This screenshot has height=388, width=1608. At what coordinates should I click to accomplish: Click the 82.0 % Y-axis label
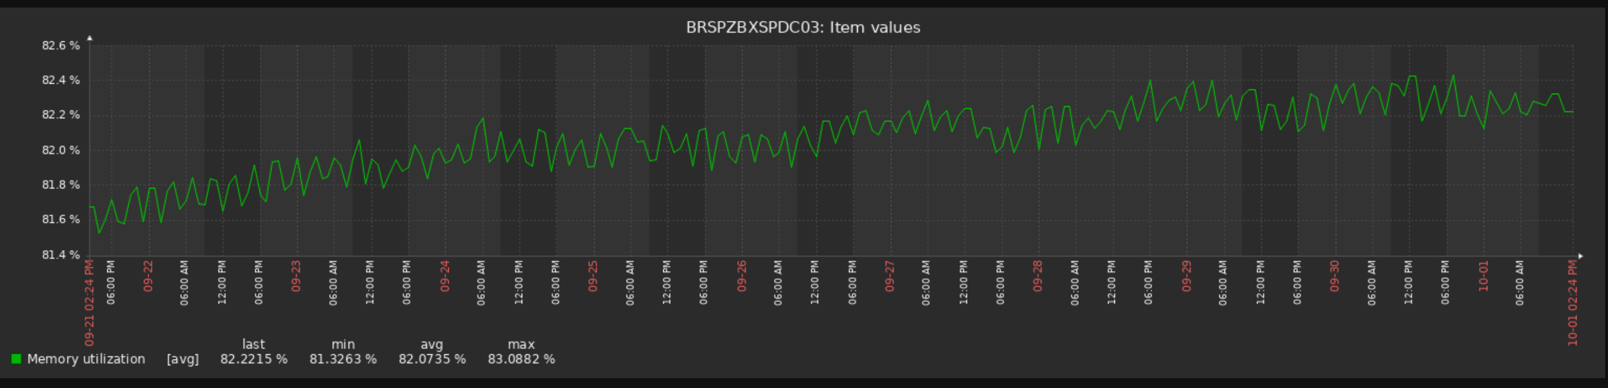[x=61, y=150]
